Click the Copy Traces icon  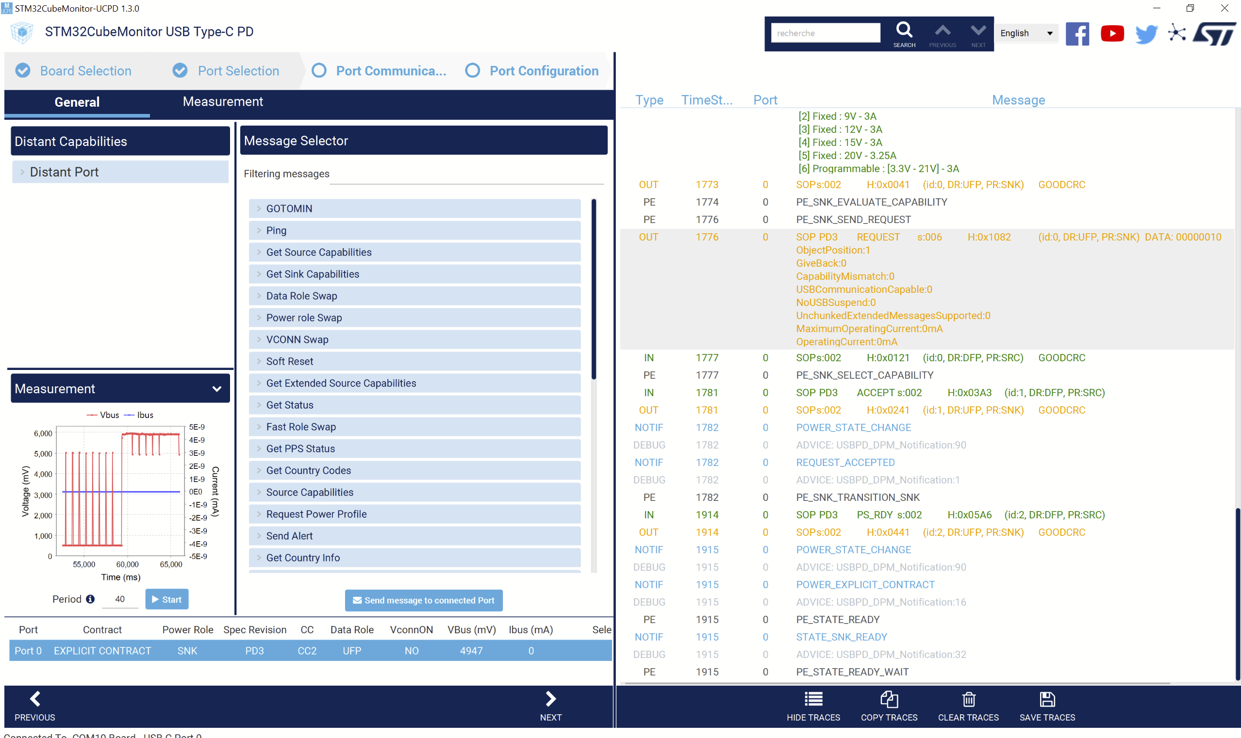click(889, 699)
